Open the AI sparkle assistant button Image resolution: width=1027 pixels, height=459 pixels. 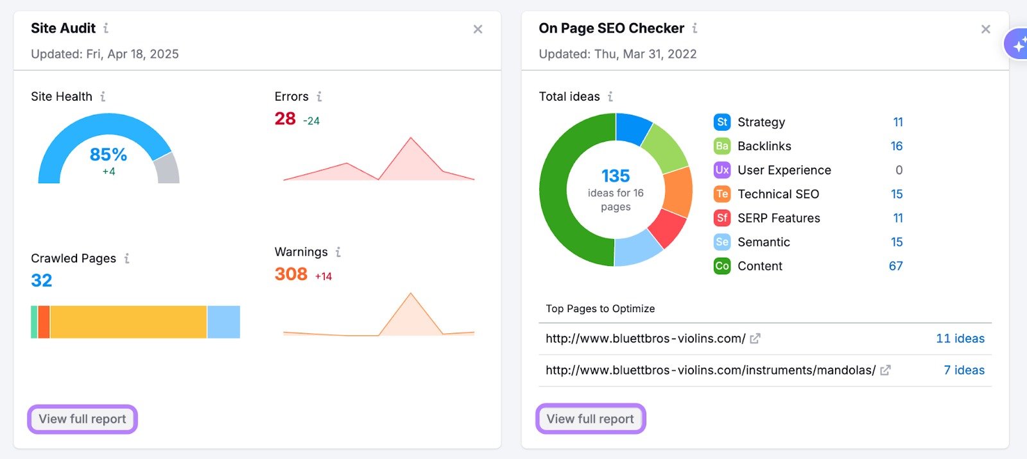click(1017, 45)
